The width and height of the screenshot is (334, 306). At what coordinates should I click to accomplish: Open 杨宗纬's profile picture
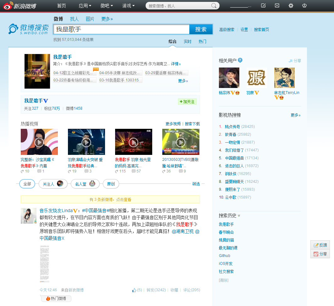coord(229,78)
